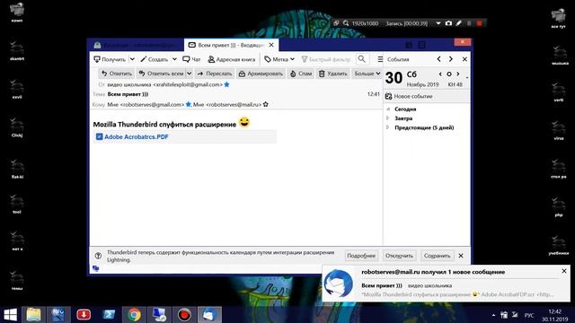Open the Адресная книга address book

pos(232,59)
